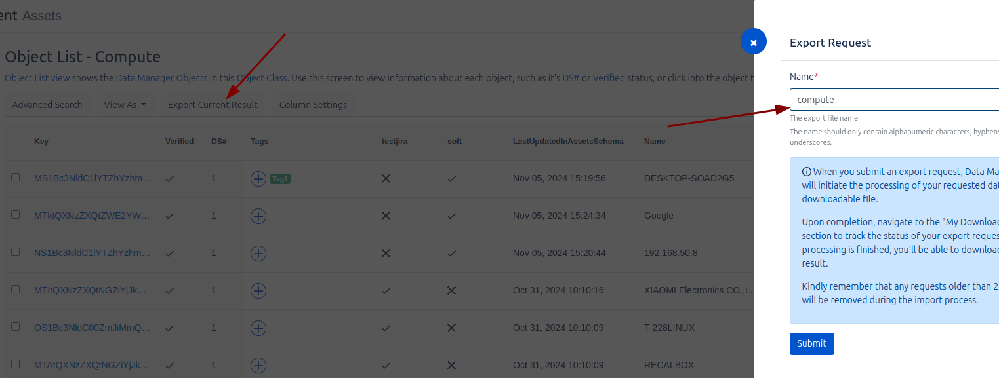Open the View As dropdown

(x=125, y=105)
